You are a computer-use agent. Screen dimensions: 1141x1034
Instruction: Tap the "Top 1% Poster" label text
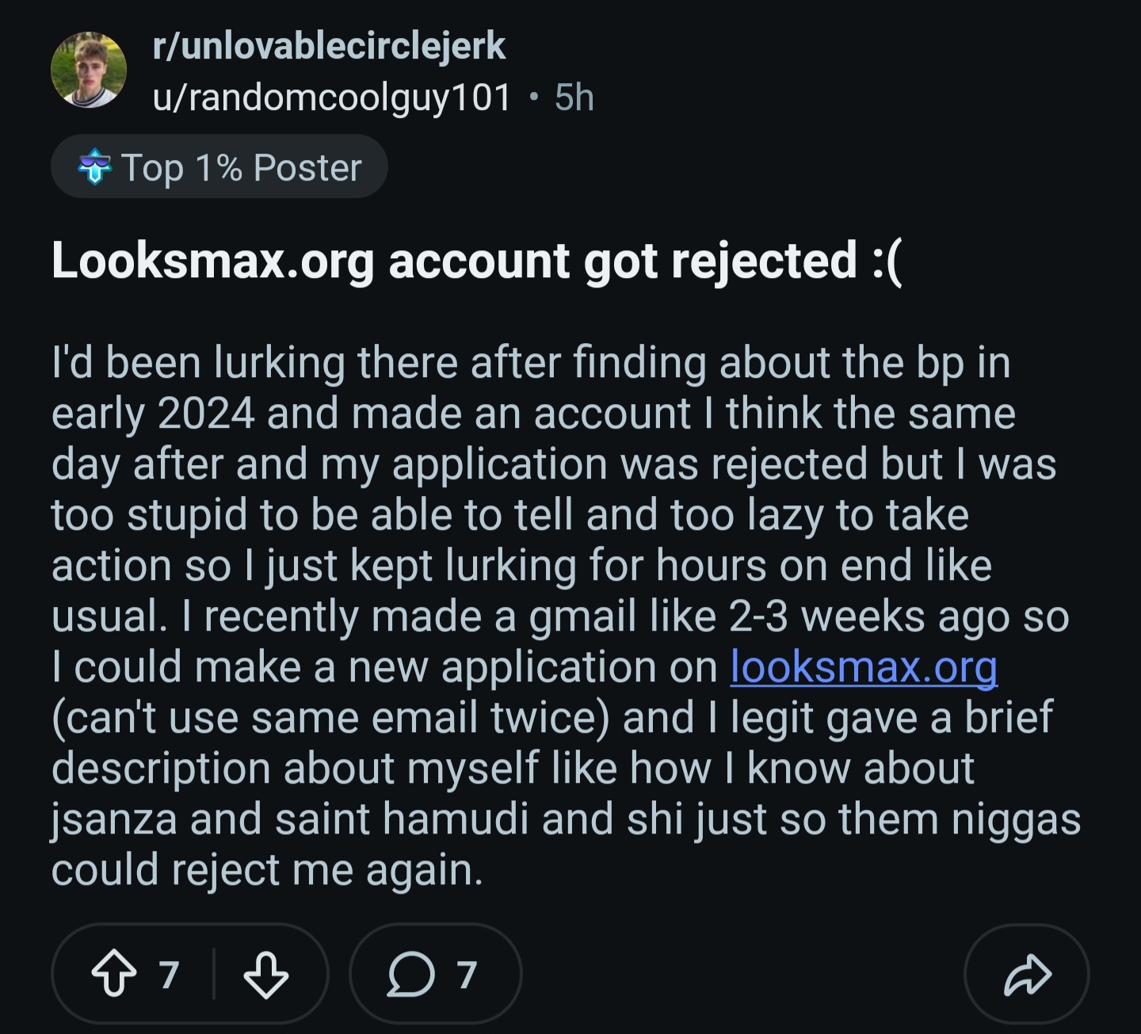pos(241,167)
